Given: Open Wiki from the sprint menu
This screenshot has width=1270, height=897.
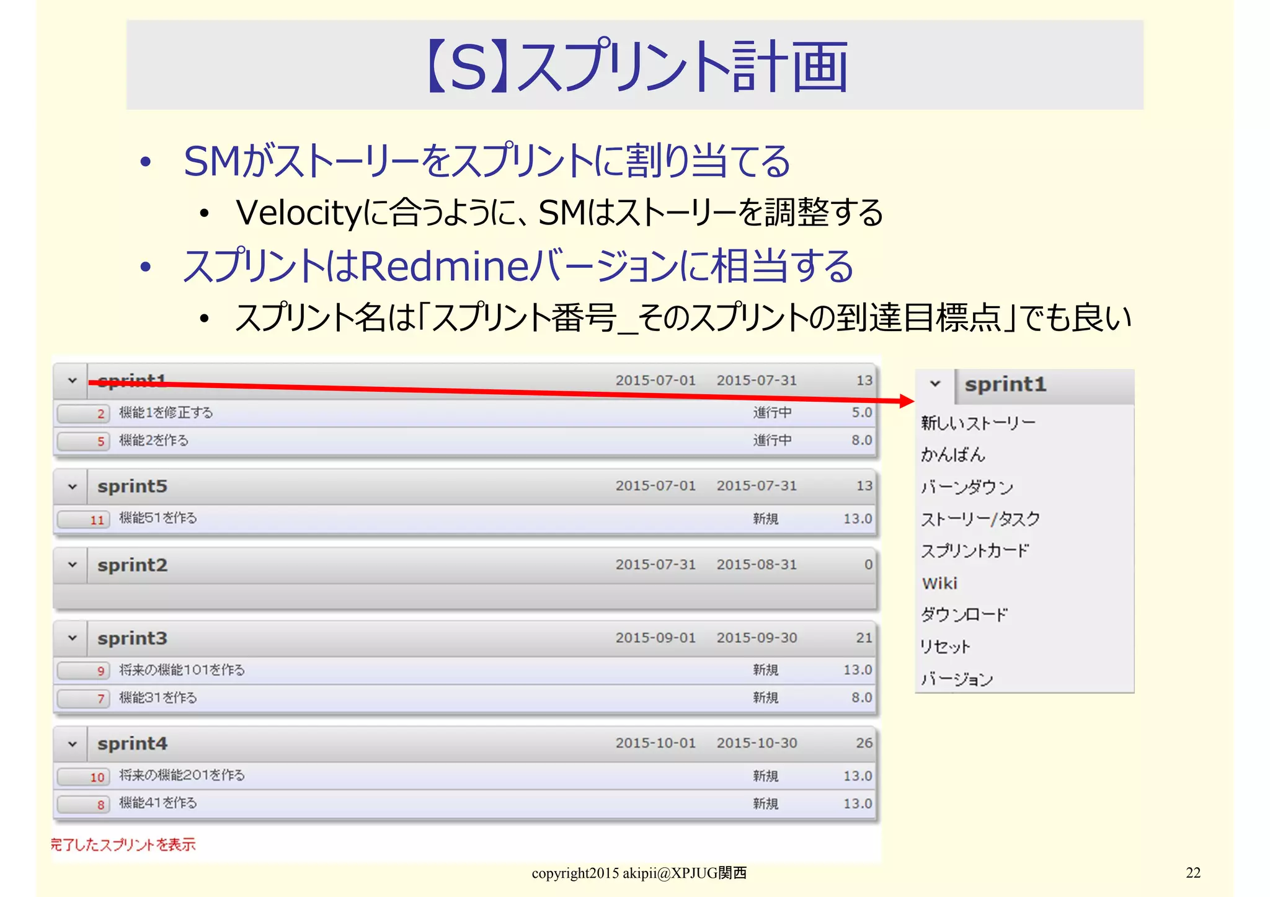Looking at the screenshot, I should pyautogui.click(x=939, y=583).
